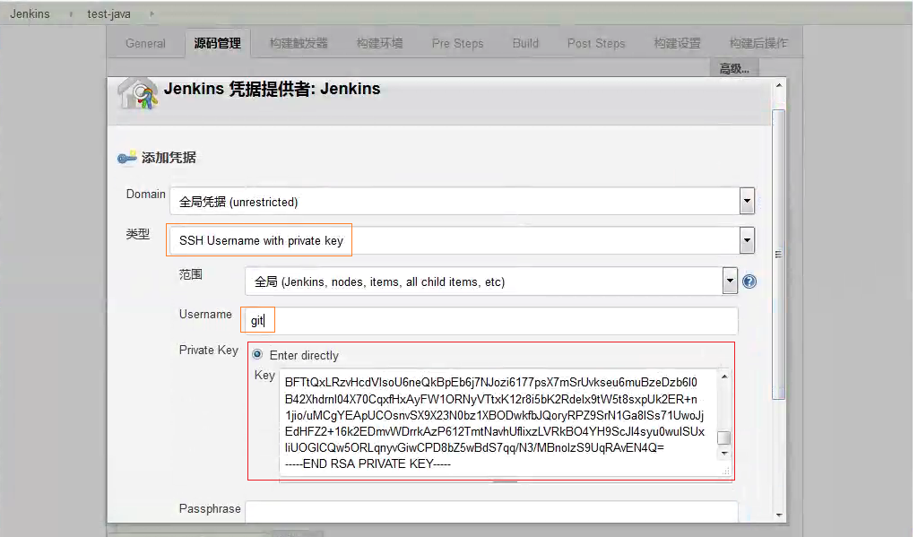The width and height of the screenshot is (918, 537).
Task: Switch to the 构建设置 tab
Action: click(x=677, y=43)
